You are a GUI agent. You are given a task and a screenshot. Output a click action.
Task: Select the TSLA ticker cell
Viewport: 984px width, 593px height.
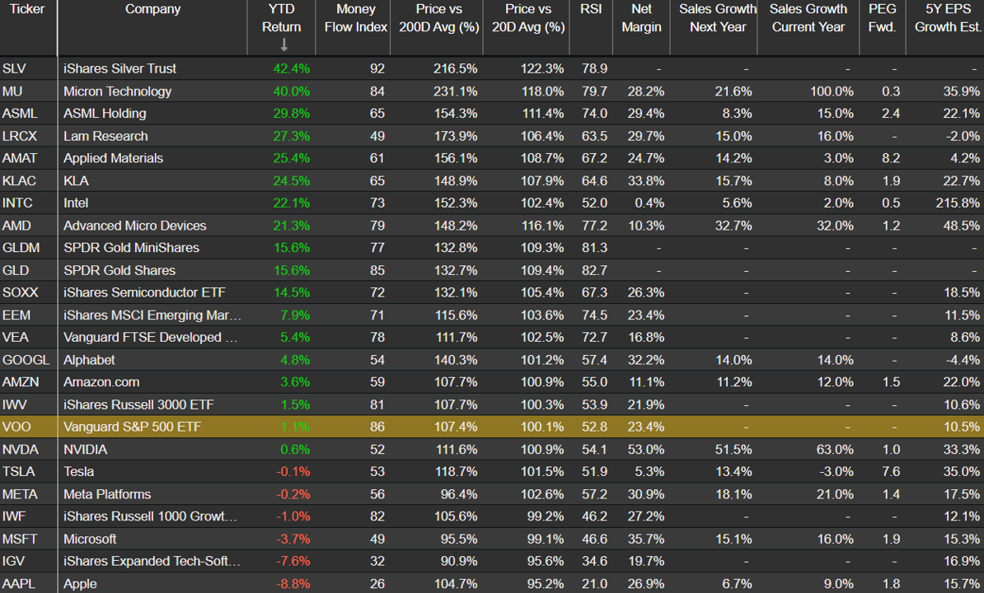coord(19,472)
